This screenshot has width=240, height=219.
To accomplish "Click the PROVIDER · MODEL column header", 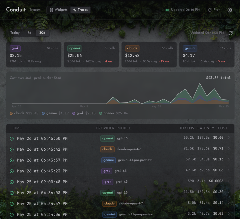I will click(x=113, y=128).
